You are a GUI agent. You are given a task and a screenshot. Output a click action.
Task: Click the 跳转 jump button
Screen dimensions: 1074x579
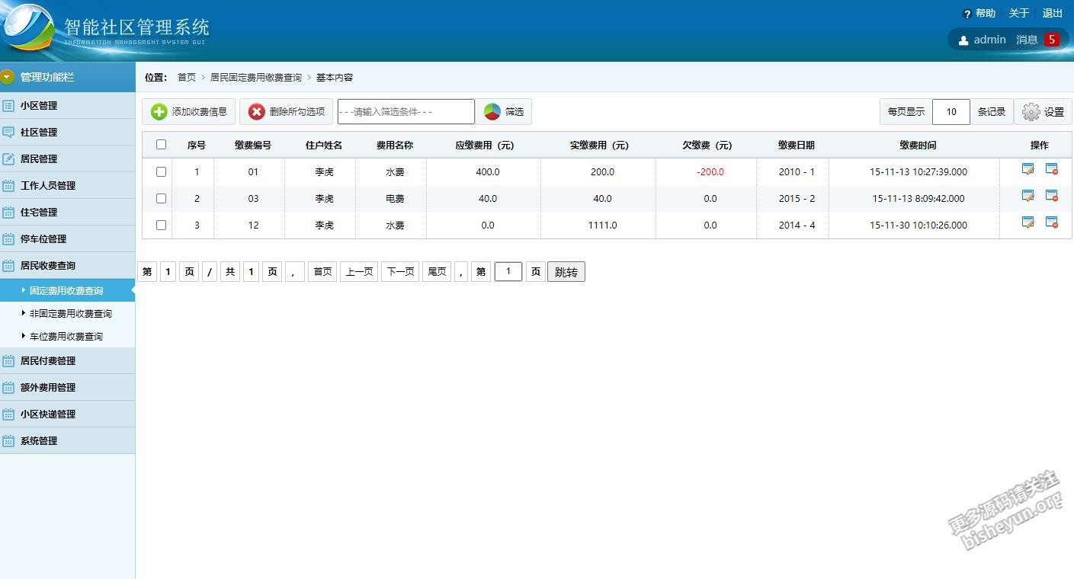coord(566,272)
